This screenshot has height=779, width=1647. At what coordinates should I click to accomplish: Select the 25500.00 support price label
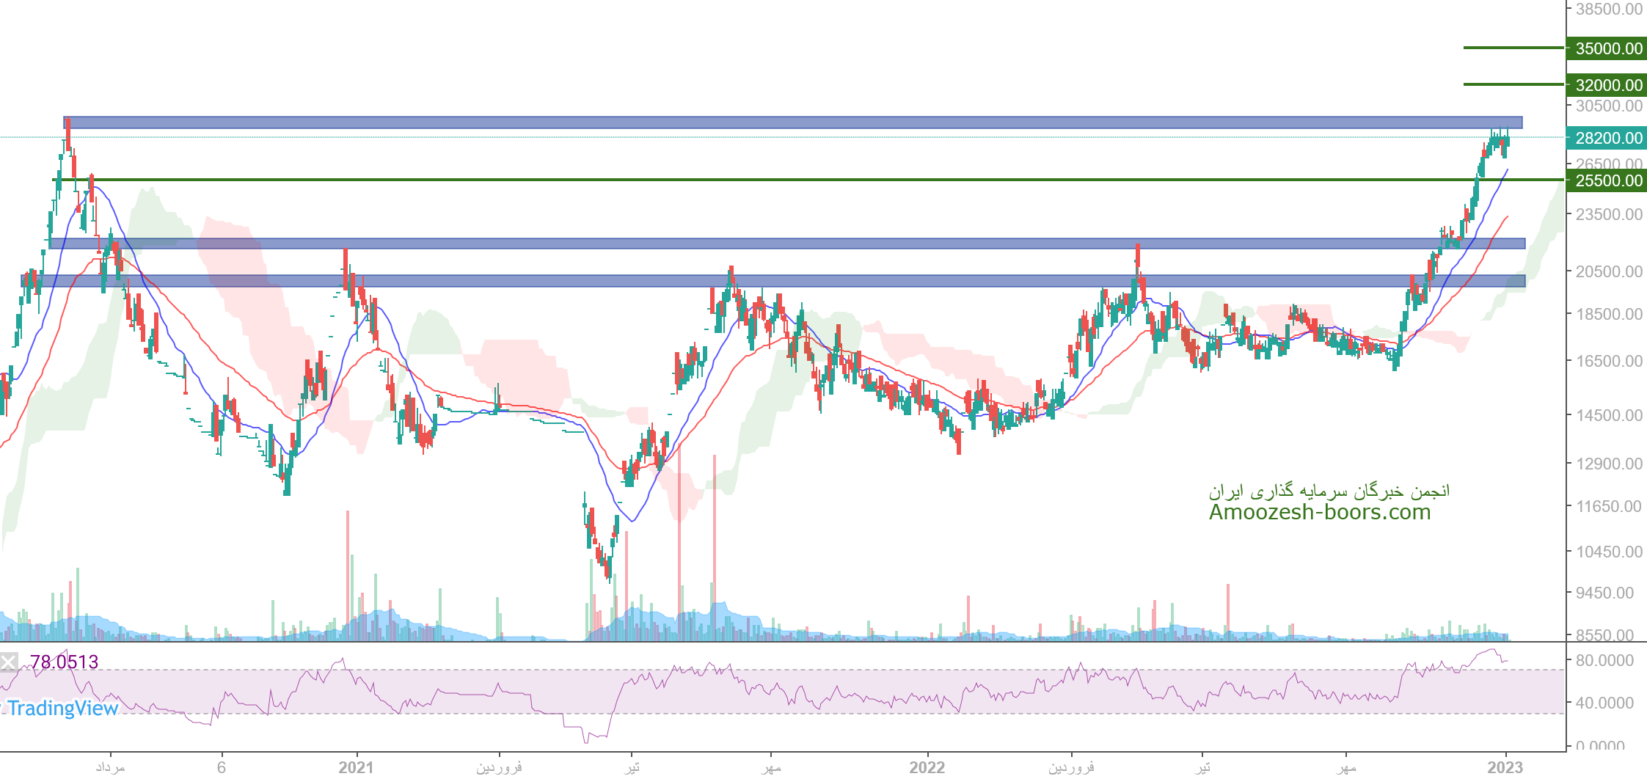click(1605, 180)
